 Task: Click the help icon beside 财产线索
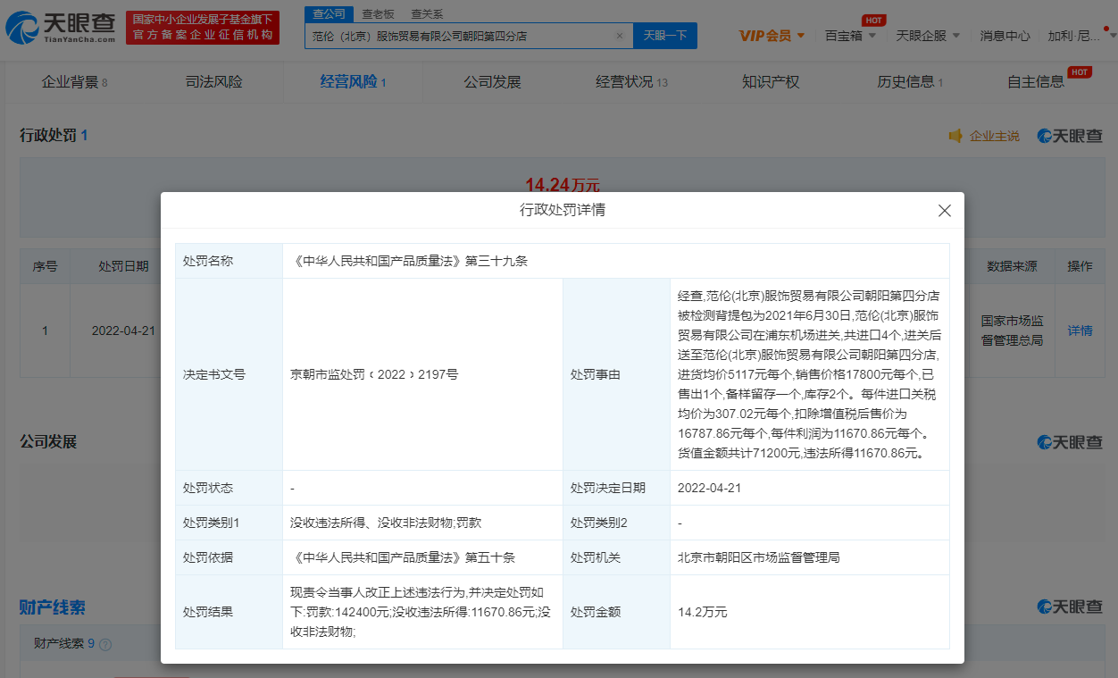click(x=105, y=643)
